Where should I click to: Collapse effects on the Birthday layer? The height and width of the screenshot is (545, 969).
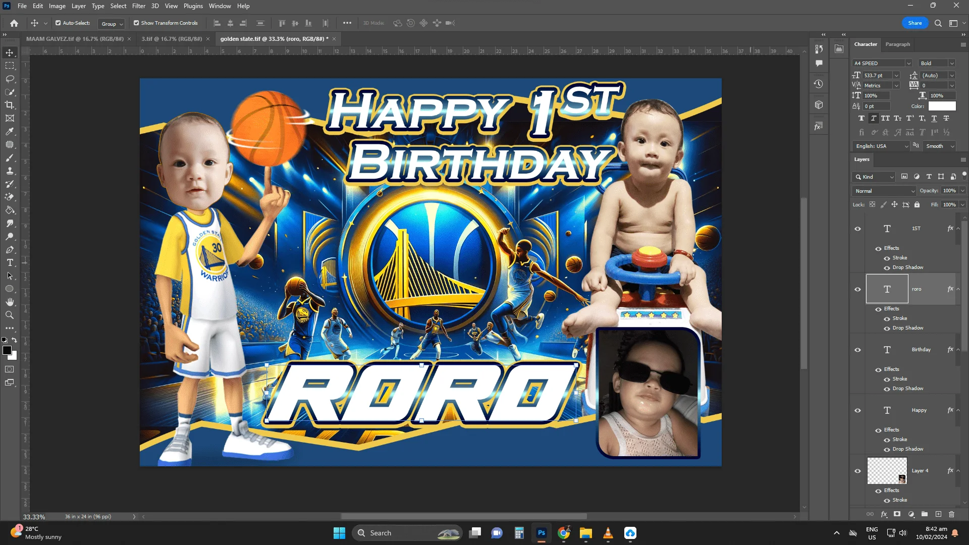[x=958, y=350]
